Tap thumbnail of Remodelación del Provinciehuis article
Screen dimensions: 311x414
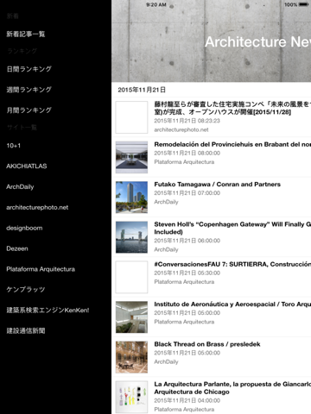click(x=131, y=157)
